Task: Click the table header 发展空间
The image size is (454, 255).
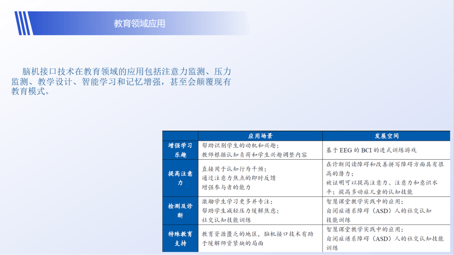Action: pos(387,136)
